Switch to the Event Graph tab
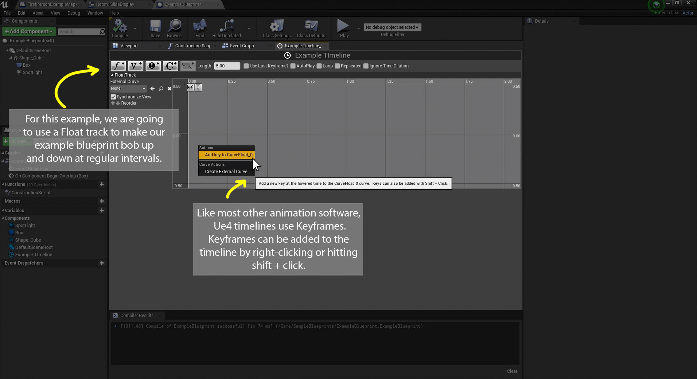Viewport: 697px width, 379px height. pos(242,46)
